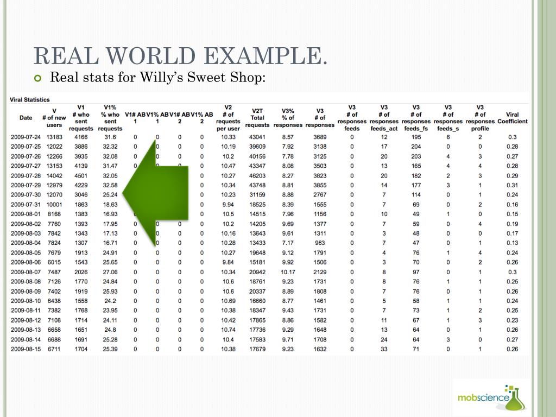The width and height of the screenshot is (556, 417).
Task: Click the total requests value 43041
Action: pyautogui.click(x=257, y=137)
